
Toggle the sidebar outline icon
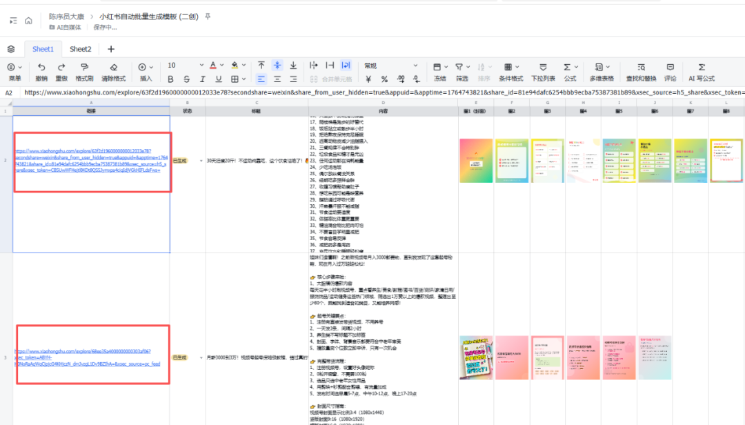click(13, 21)
